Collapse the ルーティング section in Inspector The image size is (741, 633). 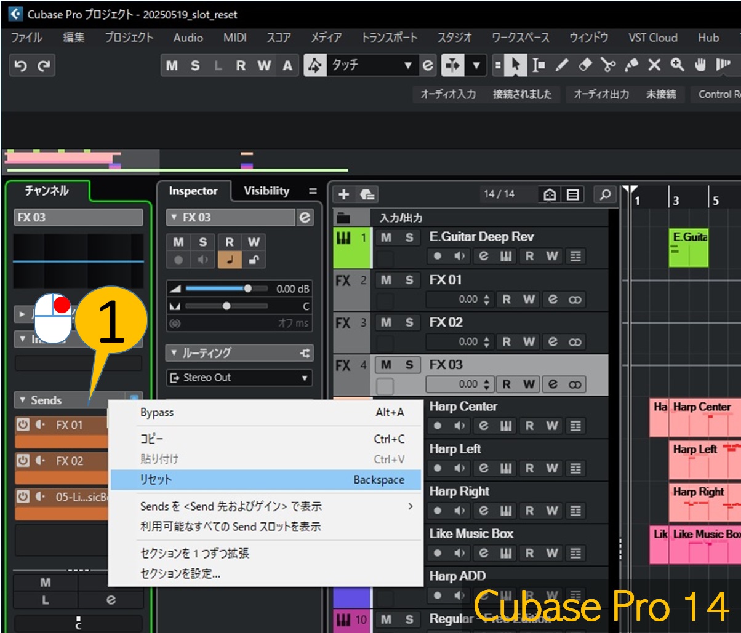[174, 353]
